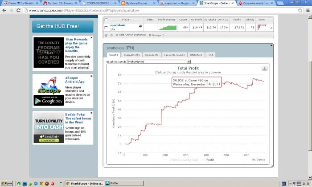Click the Form bar chart thumbnail
The image size is (312, 187).
point(262,27)
